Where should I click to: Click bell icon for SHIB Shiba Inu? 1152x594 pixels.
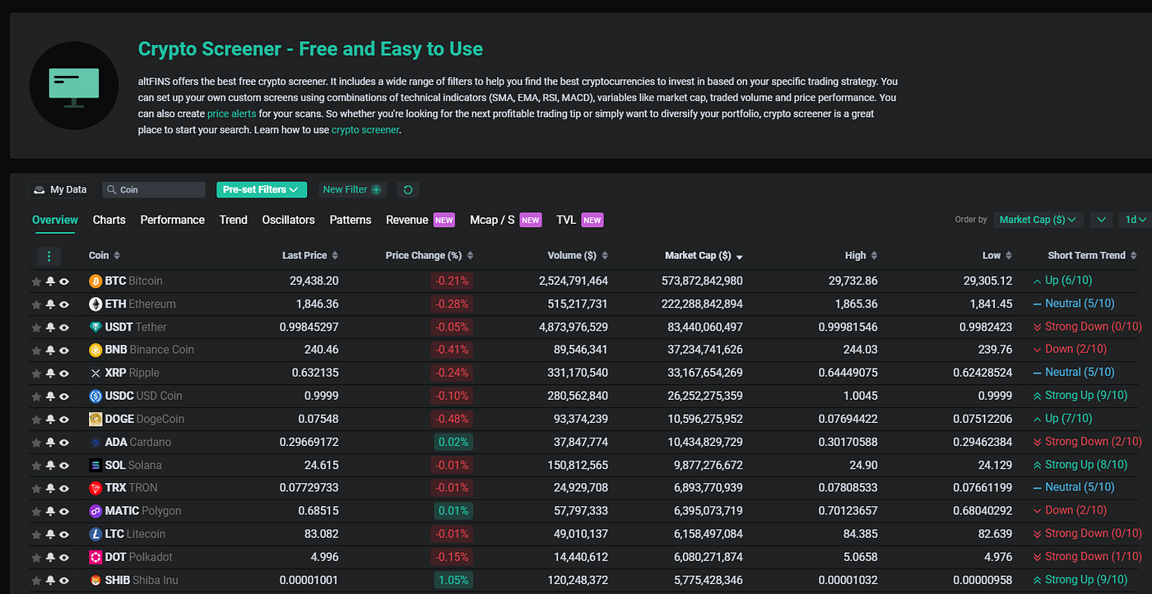50,581
